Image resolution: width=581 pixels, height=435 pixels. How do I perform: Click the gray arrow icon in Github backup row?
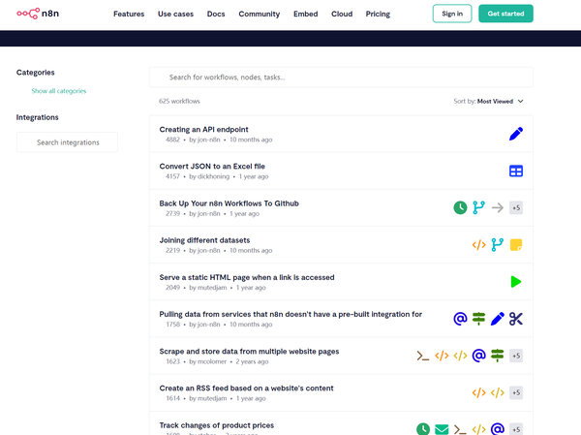(498, 207)
